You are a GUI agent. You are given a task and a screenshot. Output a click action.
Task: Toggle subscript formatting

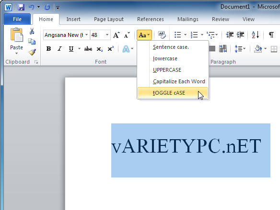(99, 49)
